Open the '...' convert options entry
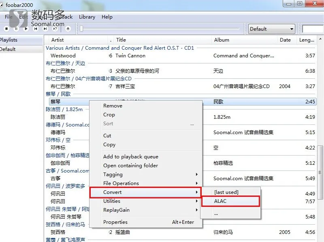The height and width of the screenshot is (242, 324). [230, 214]
